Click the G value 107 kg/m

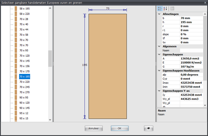coord(191,67)
